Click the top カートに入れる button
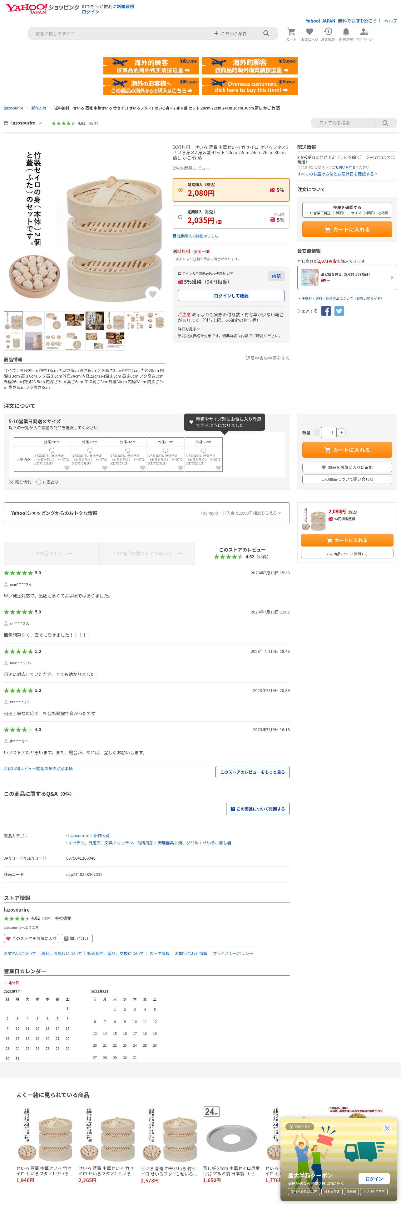This screenshot has width=401, height=1205. point(347,229)
